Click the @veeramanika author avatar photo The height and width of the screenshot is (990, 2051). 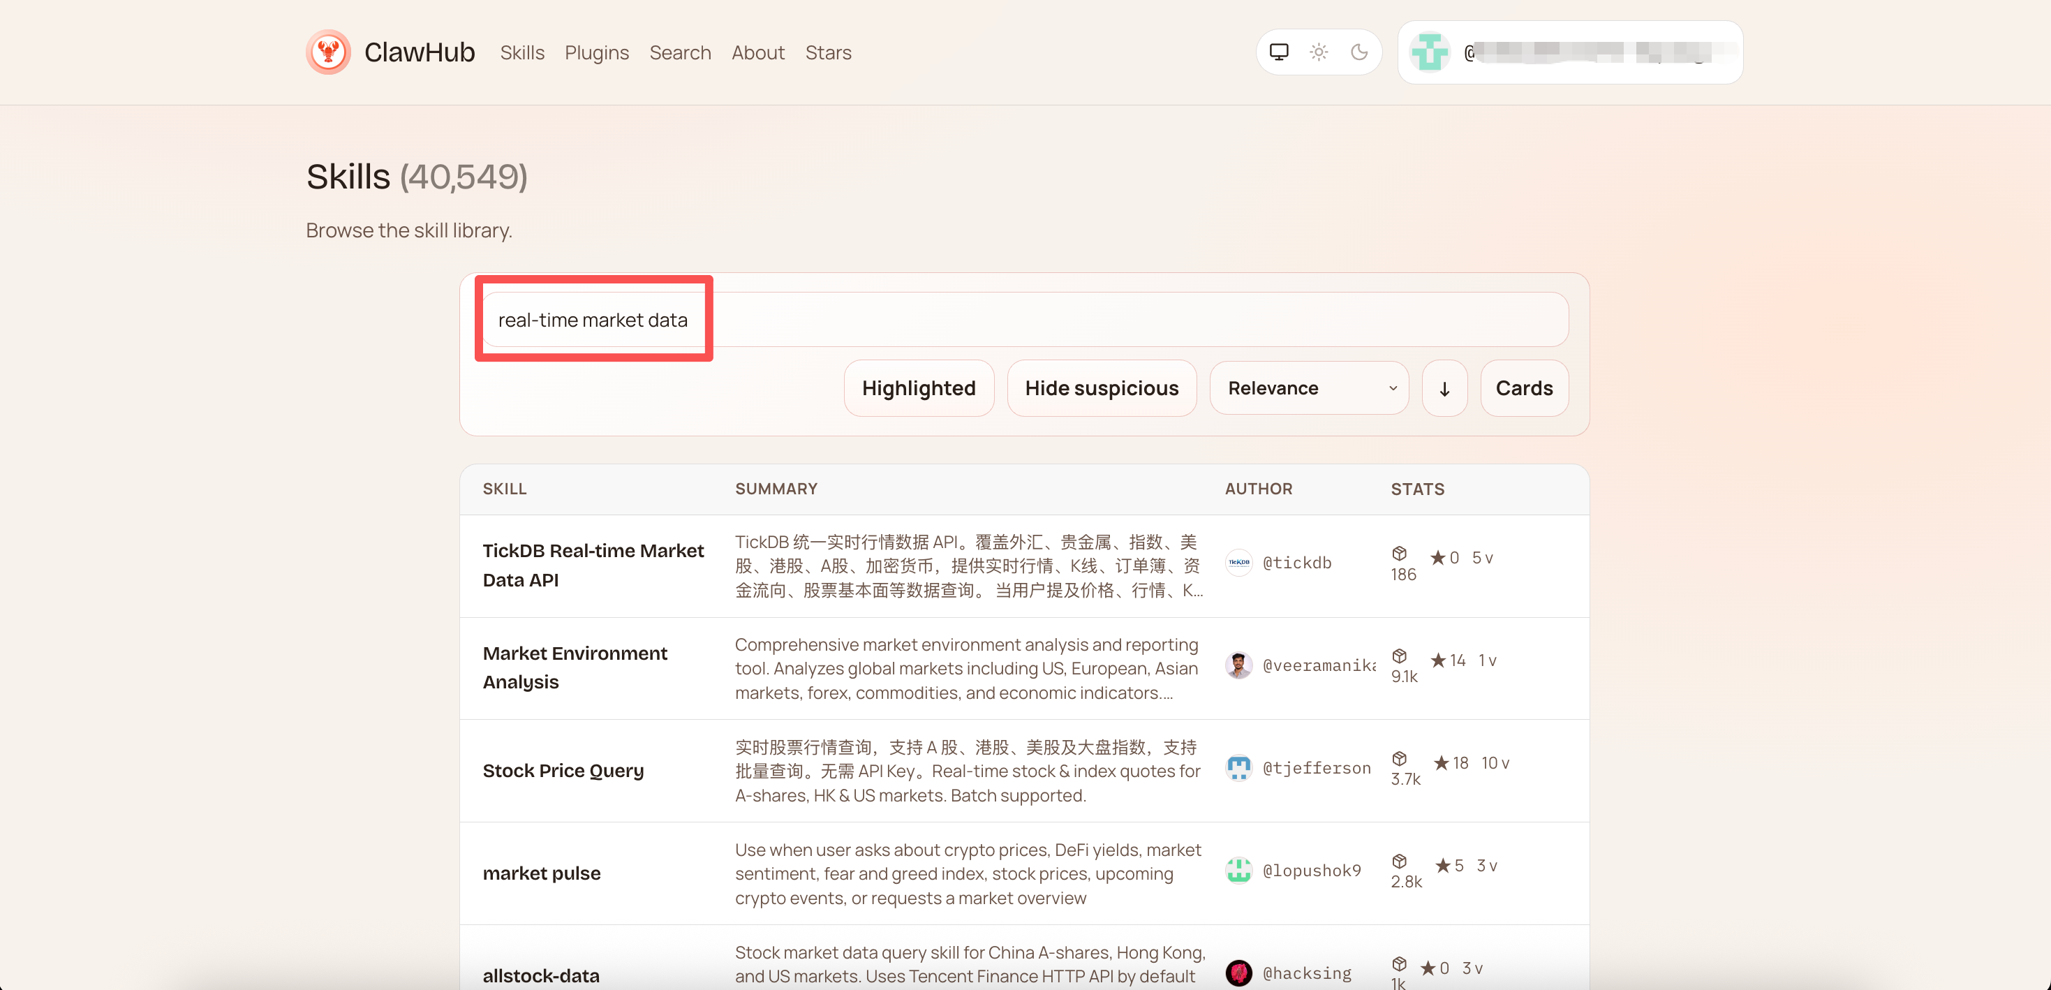point(1238,665)
